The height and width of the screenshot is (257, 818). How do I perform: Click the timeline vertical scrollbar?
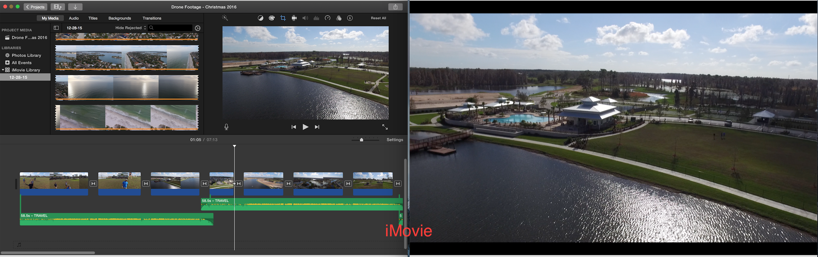point(405,203)
